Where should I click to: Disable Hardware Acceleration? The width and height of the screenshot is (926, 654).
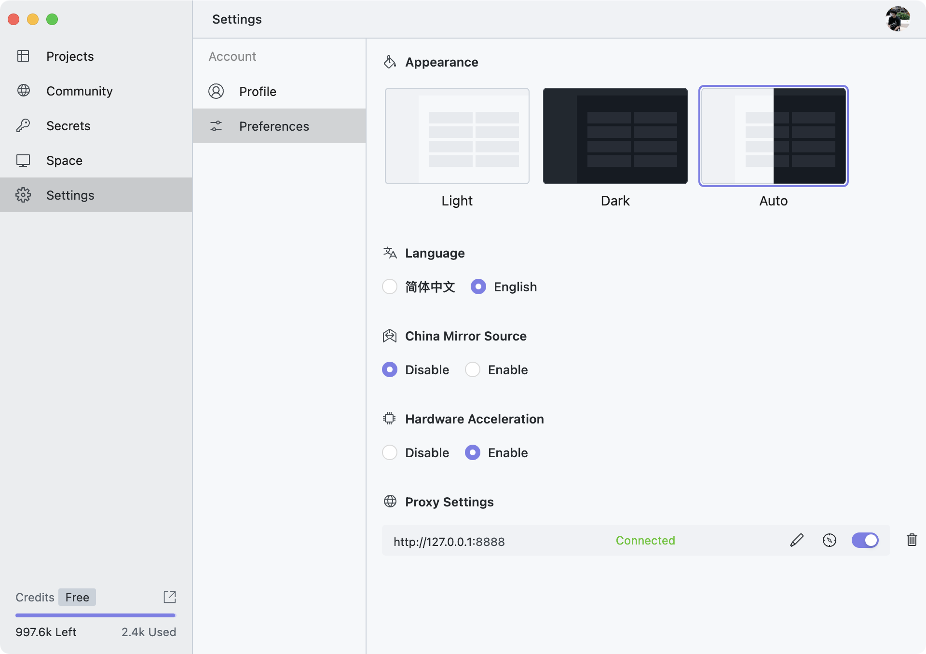(x=390, y=453)
